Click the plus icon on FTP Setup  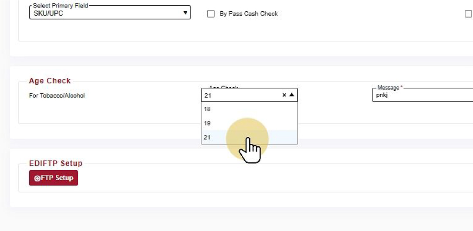(x=37, y=178)
